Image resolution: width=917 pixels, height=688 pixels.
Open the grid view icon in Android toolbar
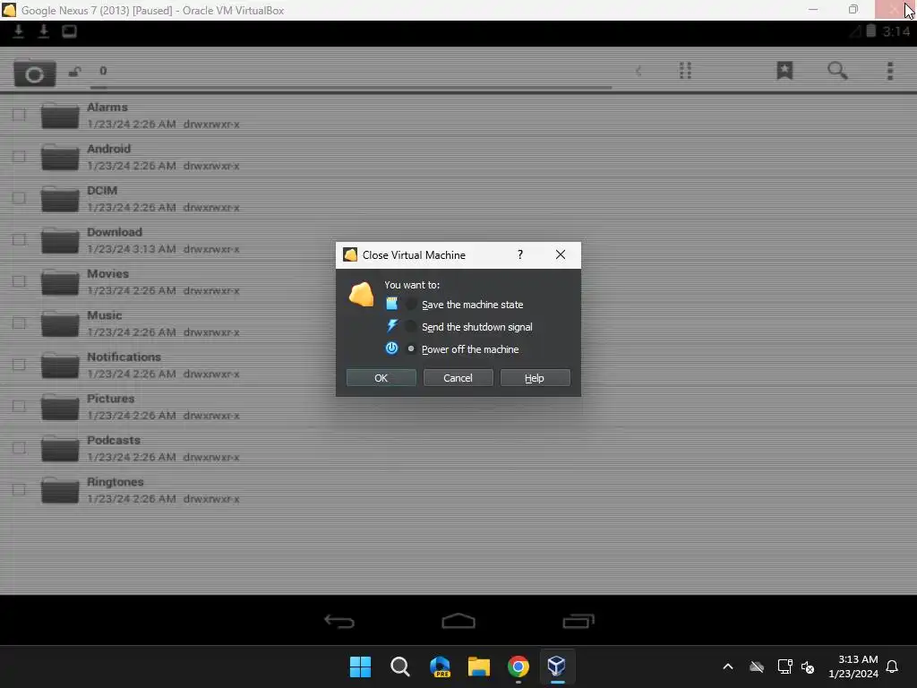tap(685, 71)
